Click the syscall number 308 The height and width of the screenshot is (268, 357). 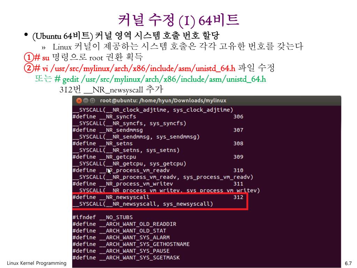[238, 143]
